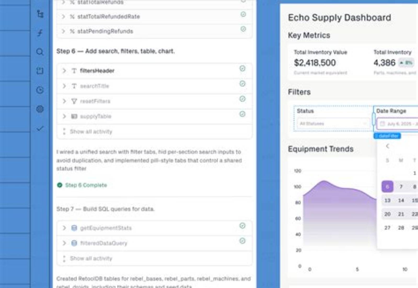Click status check icon for getEquipmentStats
The height and width of the screenshot is (288, 418).
pyautogui.click(x=242, y=226)
